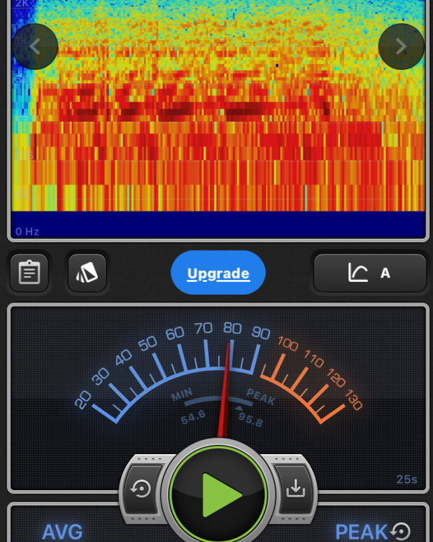Reset the peak using the icon beside PEAK
The width and height of the screenshot is (433, 542).
[400, 531]
